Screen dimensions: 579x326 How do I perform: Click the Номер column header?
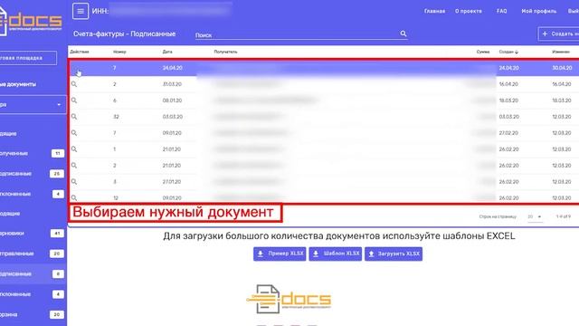point(119,52)
